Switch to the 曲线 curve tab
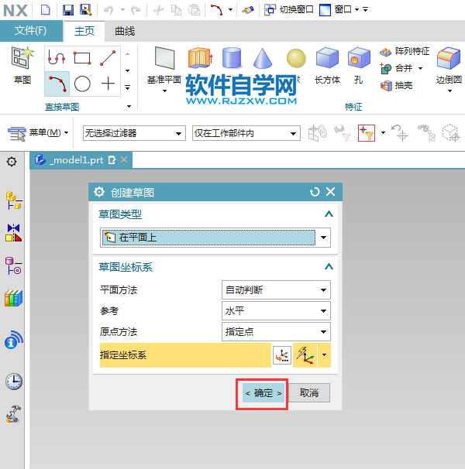Screen dimensions: 465x469 point(125,31)
